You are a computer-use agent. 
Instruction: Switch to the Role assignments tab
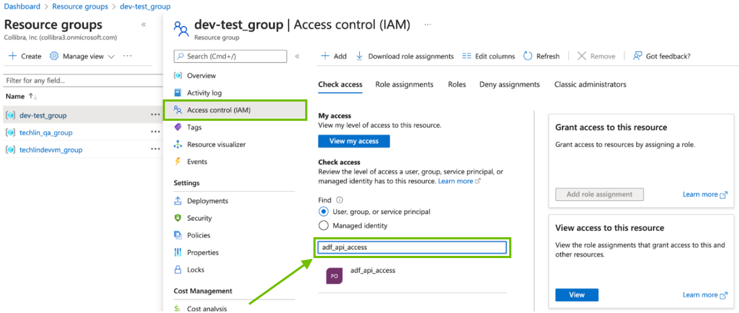(404, 85)
